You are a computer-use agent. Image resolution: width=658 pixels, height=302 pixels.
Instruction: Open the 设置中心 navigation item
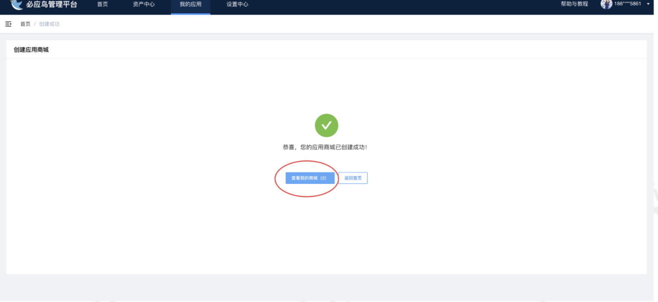237,4
